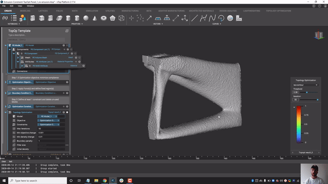The width and height of the screenshot is (328, 184).
Task: Select the slanted box primitive icon
Action: (x=59, y=18)
